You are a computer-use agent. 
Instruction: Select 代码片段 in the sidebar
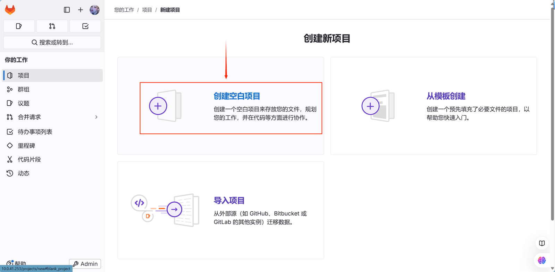coord(53,159)
